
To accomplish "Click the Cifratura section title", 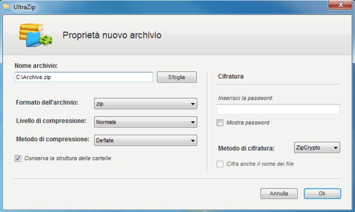I will pos(231,77).
